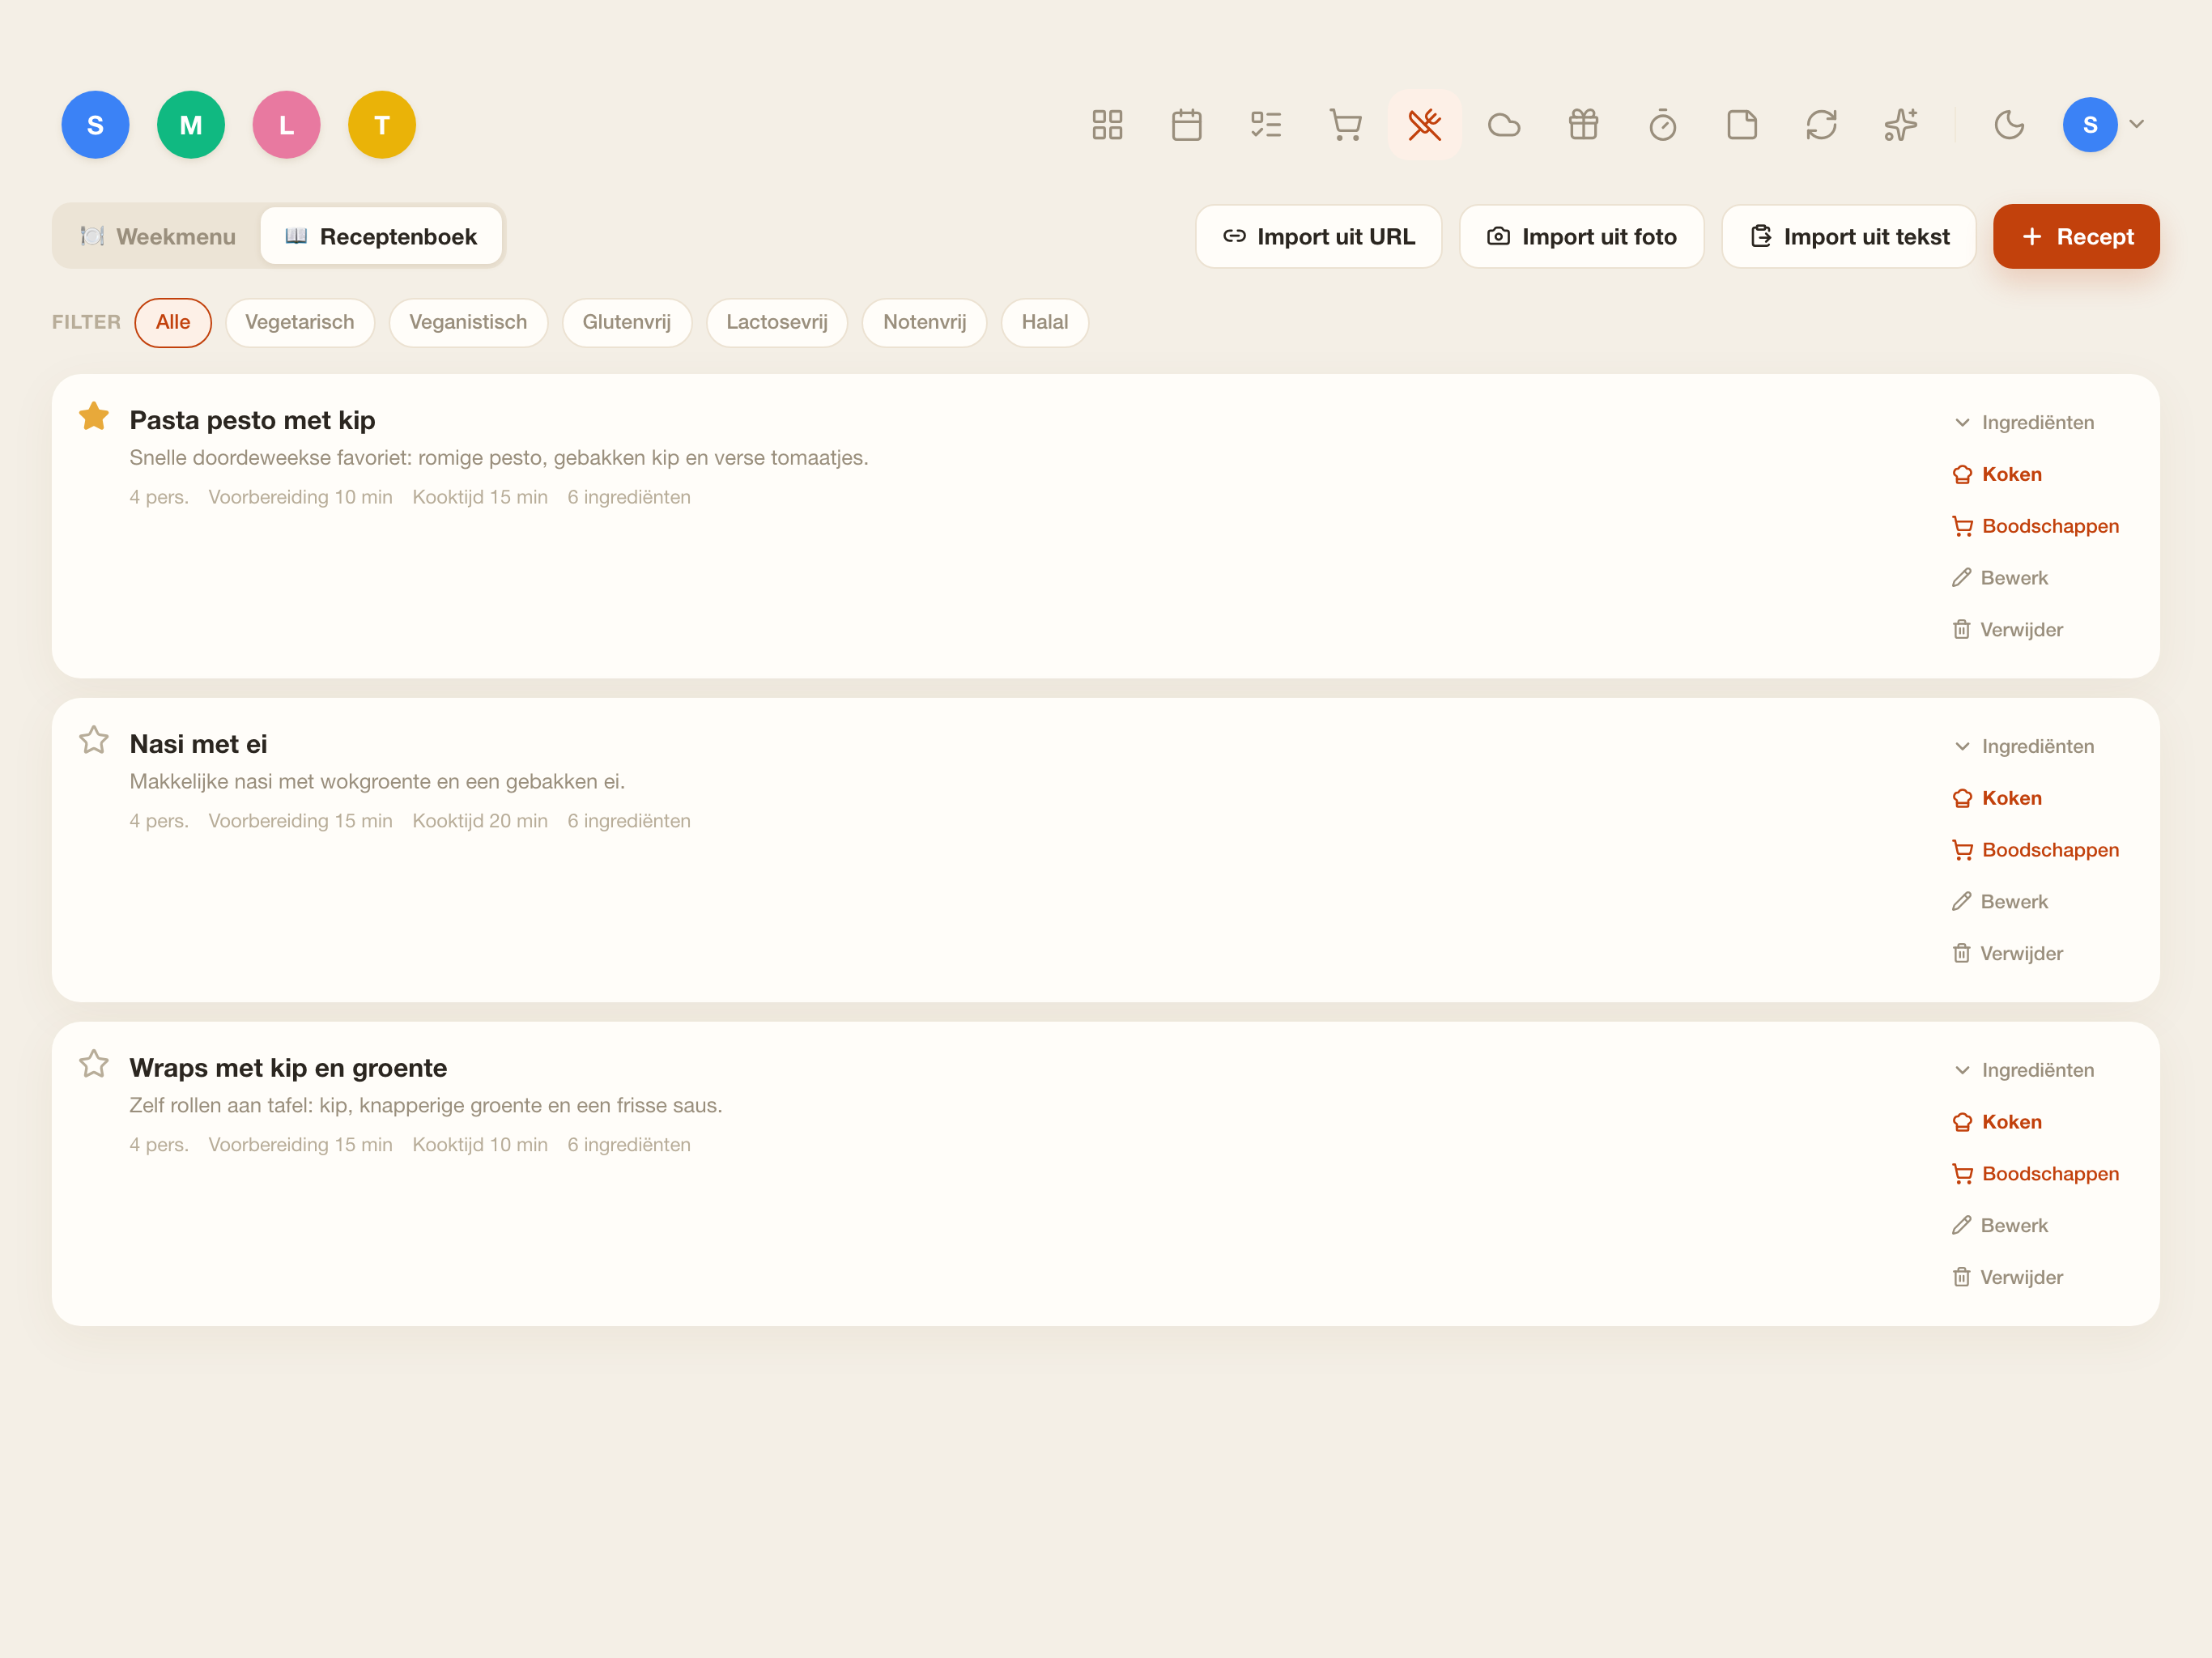
Task: Open the cloud weather icon
Action: tap(1504, 125)
